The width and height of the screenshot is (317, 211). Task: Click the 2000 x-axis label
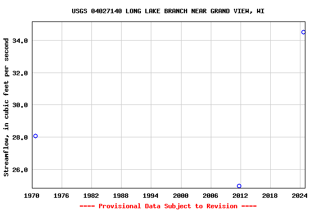[181, 196]
